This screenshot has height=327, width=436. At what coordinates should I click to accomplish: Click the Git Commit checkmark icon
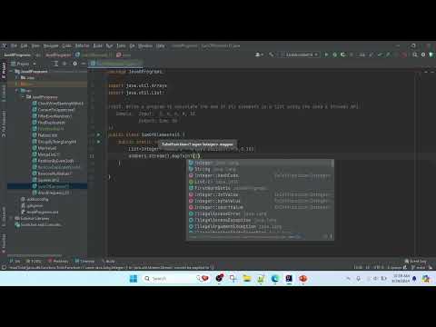[380, 54]
